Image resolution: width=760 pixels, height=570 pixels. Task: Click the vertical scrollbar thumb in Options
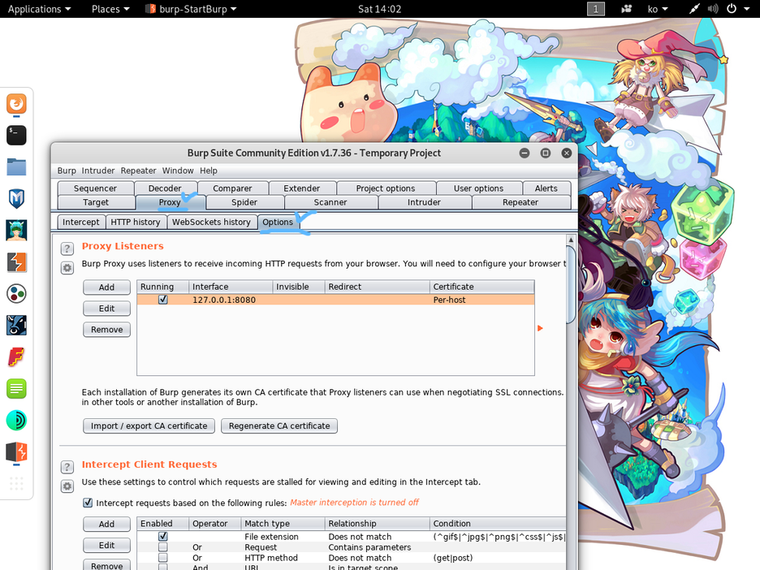[x=571, y=284]
